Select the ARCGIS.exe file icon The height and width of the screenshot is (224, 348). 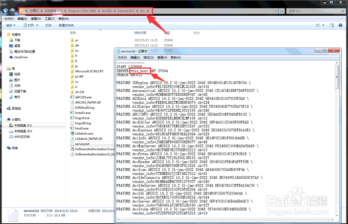tap(72, 97)
